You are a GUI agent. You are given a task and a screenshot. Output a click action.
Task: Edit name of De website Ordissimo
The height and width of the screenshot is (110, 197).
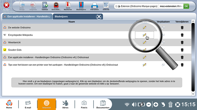click(x=145, y=27)
